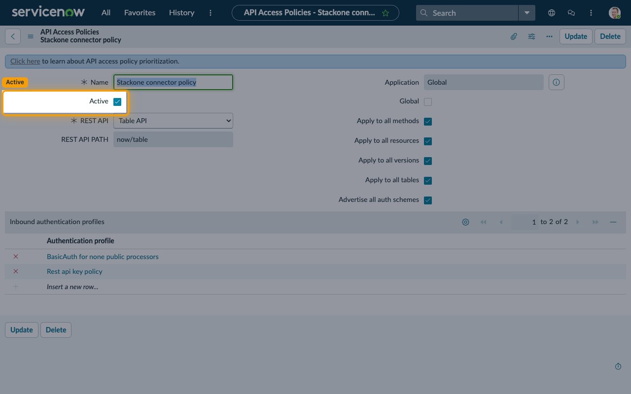Click the ServiceNow logo

pyautogui.click(x=48, y=12)
